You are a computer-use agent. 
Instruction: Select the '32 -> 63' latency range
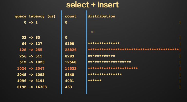(x=31, y=37)
